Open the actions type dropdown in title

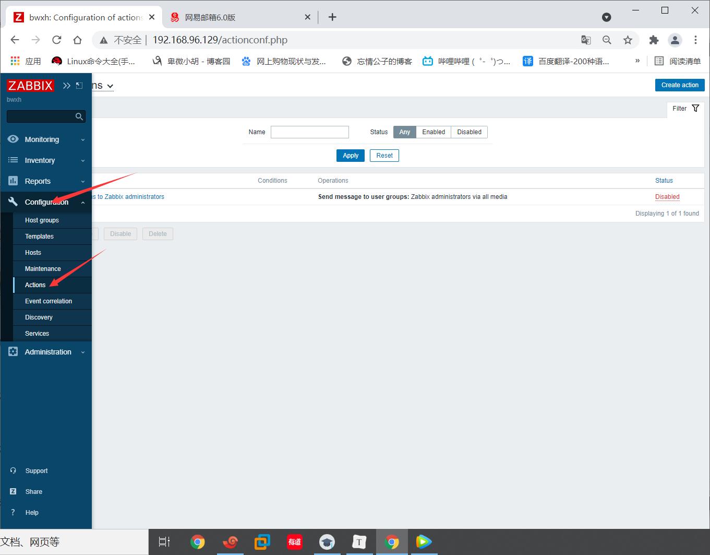coord(110,86)
